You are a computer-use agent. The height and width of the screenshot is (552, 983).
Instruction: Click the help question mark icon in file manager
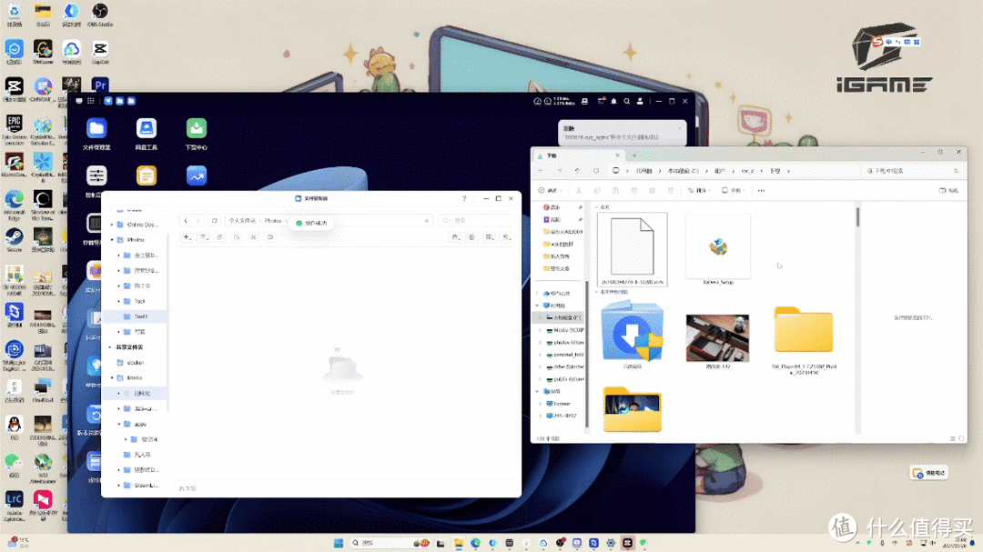coord(464,198)
